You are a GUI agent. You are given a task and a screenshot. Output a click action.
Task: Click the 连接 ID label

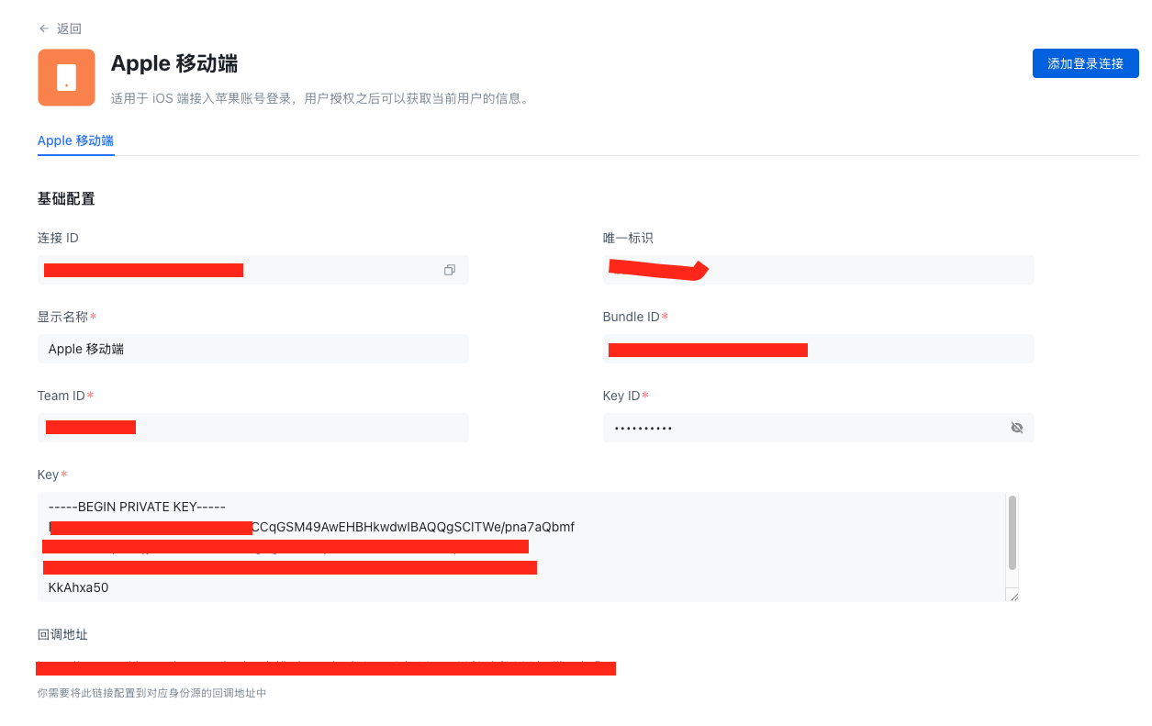point(58,238)
